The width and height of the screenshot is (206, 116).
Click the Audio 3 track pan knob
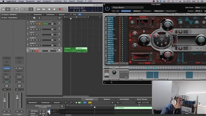pos(59,39)
